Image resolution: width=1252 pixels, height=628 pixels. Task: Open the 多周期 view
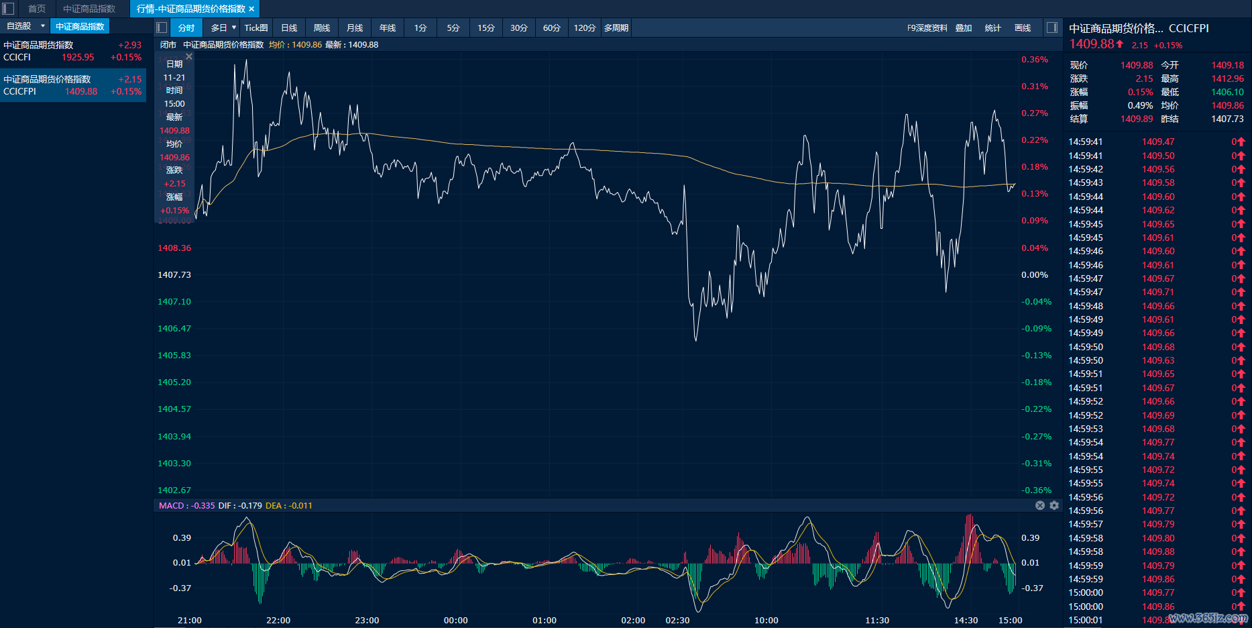click(616, 28)
